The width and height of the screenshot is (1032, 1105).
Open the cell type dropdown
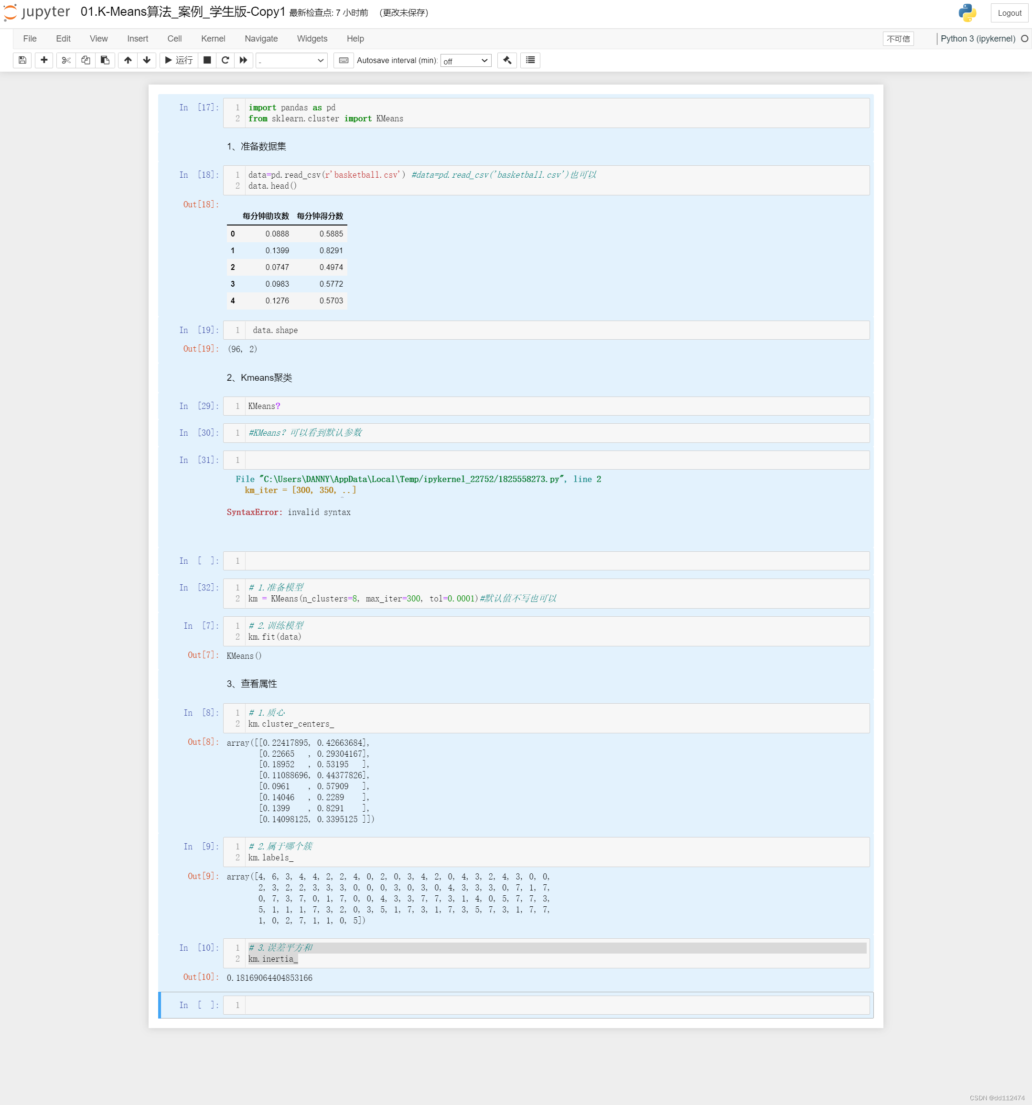[x=291, y=61]
